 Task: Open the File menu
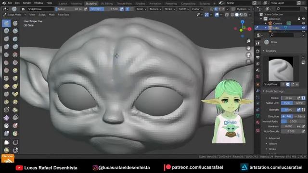click(x=10, y=3)
